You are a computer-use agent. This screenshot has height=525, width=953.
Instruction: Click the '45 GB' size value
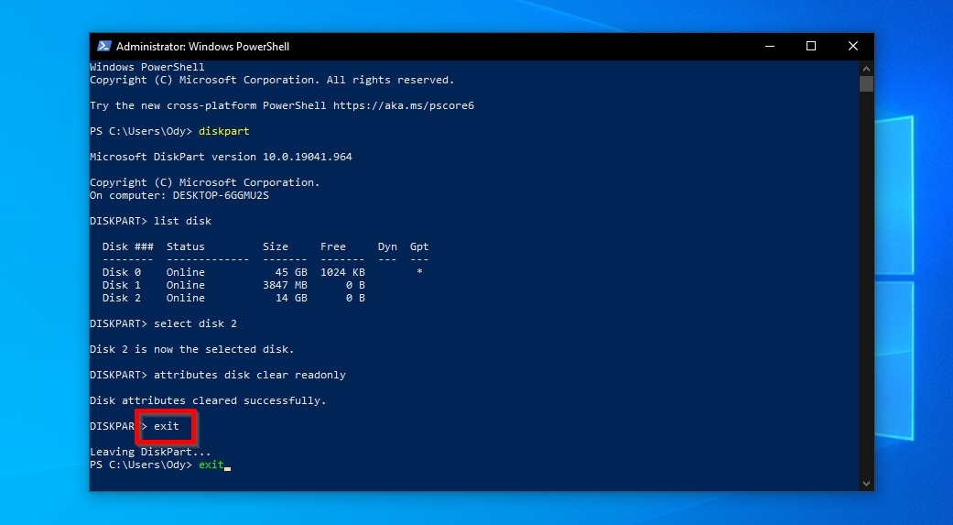tap(291, 272)
